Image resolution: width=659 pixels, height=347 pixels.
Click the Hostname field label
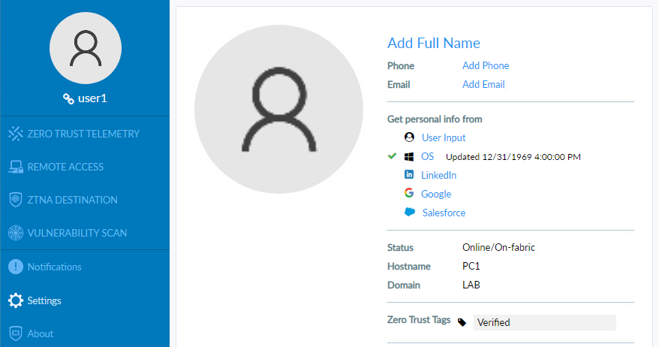click(409, 266)
